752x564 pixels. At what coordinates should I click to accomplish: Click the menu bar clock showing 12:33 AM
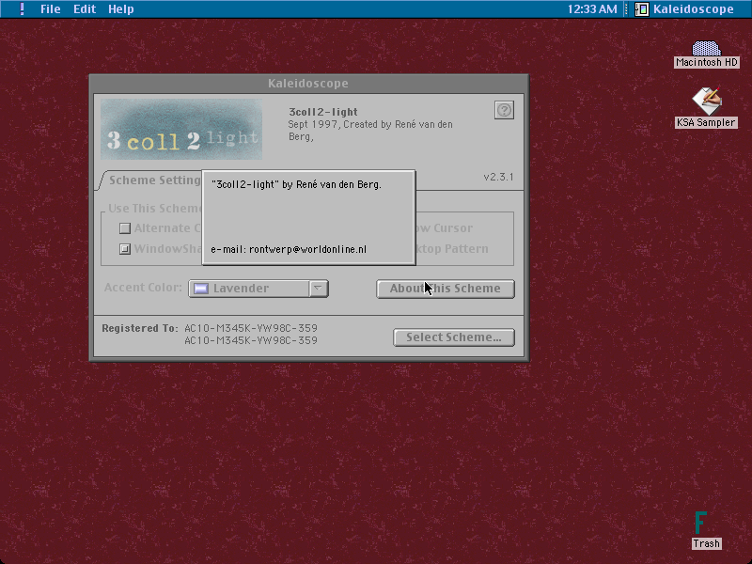(592, 9)
